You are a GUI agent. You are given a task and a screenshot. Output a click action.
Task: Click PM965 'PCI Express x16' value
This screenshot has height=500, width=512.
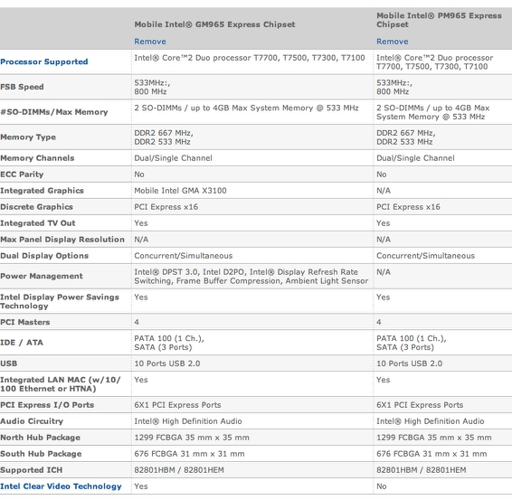click(408, 207)
